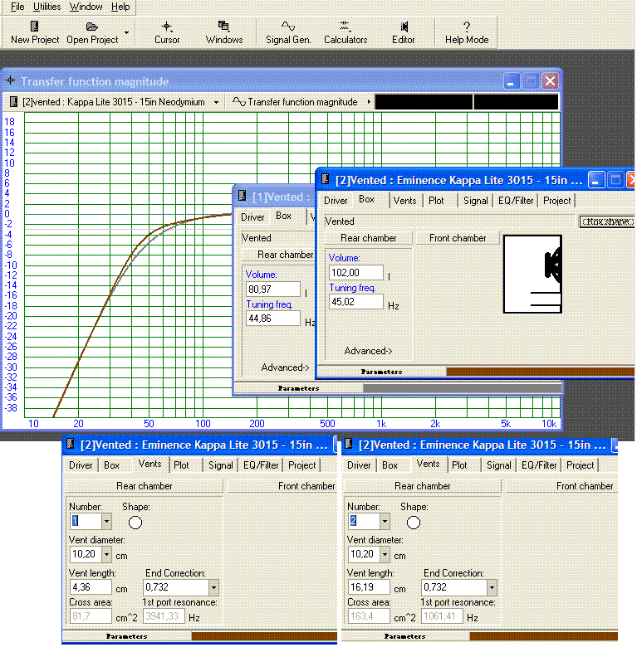
Task: Open the Vents tab in the [2]Vented Box window
Action: (x=404, y=201)
